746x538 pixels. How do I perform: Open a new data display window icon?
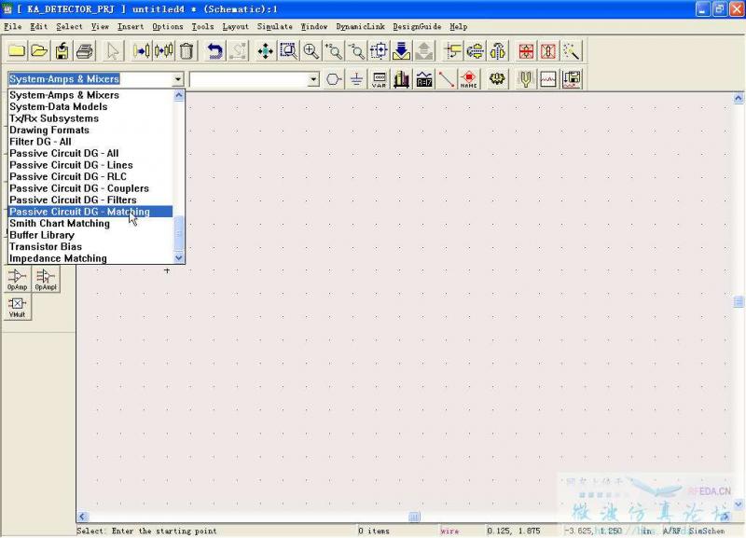(x=548, y=79)
